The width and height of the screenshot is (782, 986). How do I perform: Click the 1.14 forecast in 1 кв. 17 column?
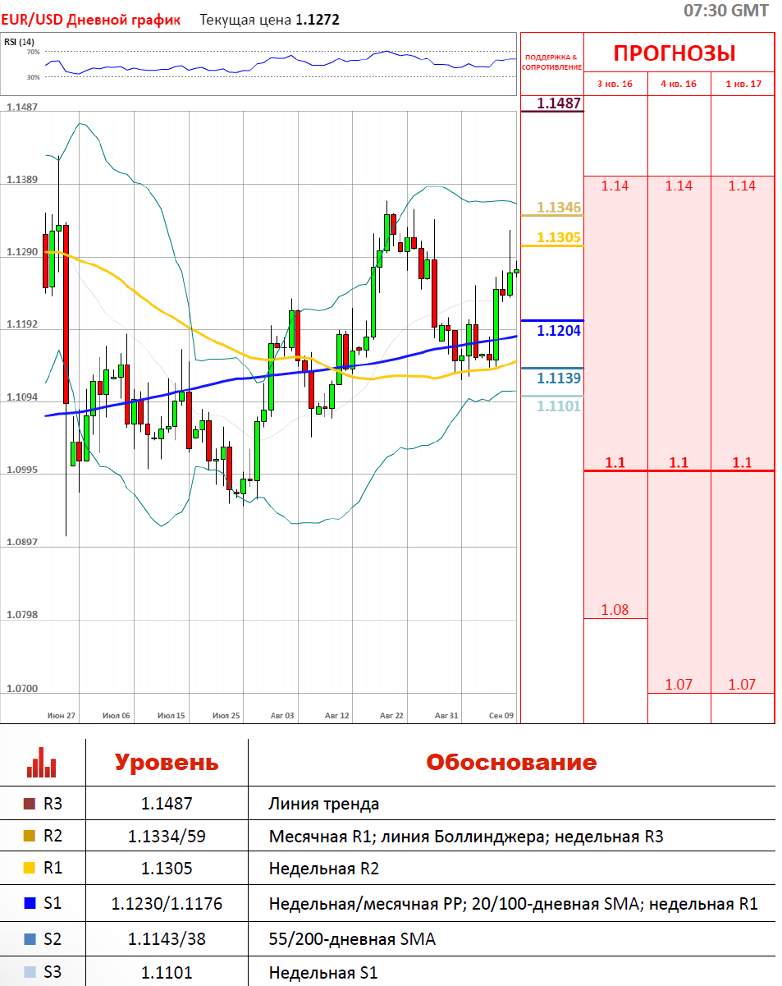click(x=743, y=186)
